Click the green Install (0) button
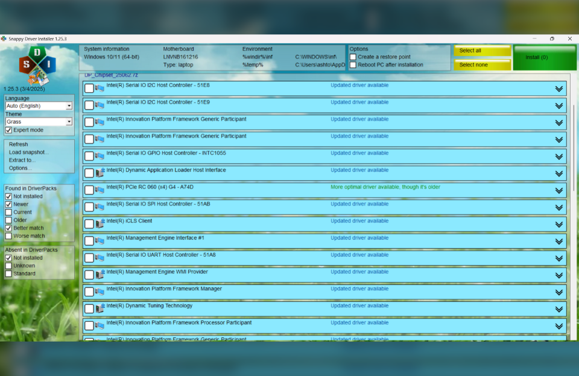Image resolution: width=579 pixels, height=376 pixels. [544, 58]
